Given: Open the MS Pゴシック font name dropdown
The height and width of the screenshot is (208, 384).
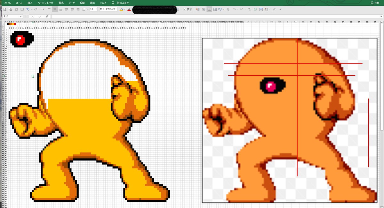Looking at the screenshot, I should coord(108,9).
